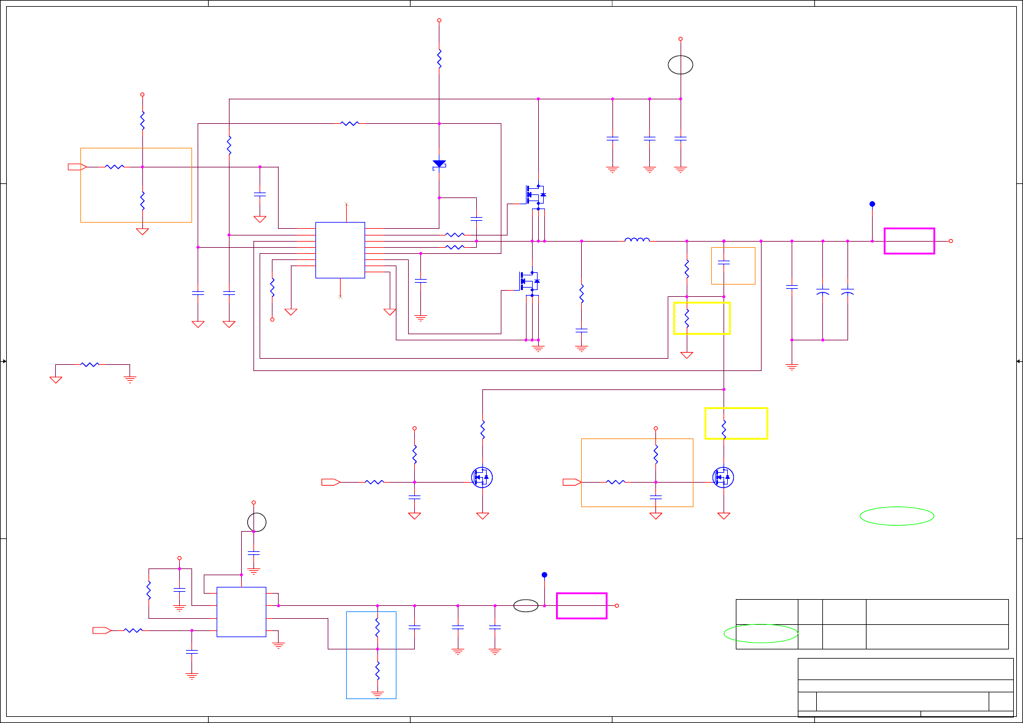
Task: Select the input port driving the lower regulator IC
Action: tap(102, 630)
